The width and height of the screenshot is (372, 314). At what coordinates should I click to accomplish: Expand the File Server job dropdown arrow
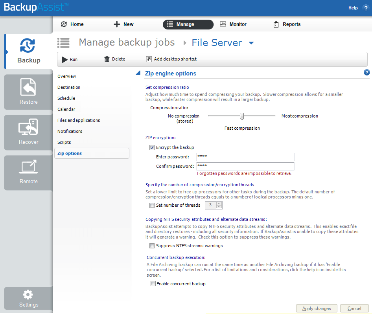(251, 43)
